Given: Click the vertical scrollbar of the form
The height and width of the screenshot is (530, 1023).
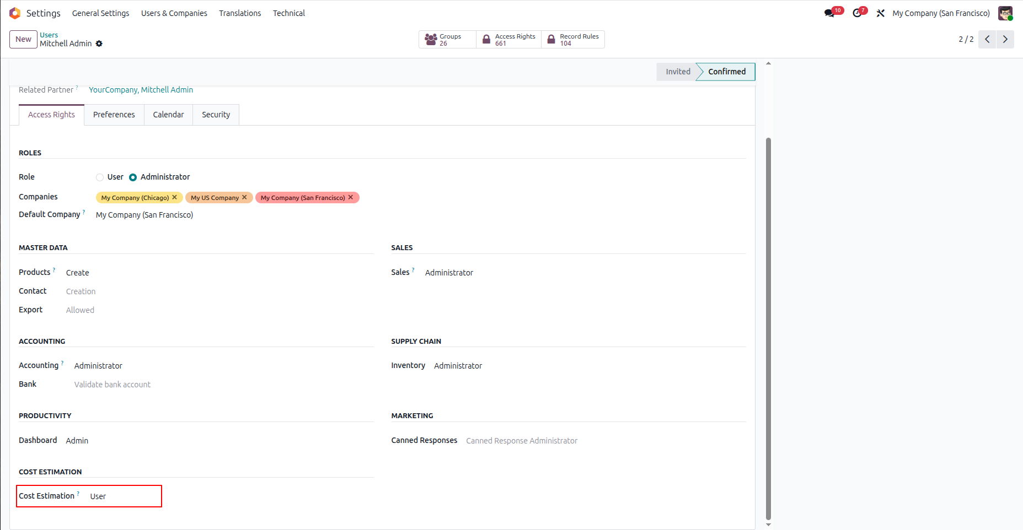Looking at the screenshot, I should pos(768,328).
